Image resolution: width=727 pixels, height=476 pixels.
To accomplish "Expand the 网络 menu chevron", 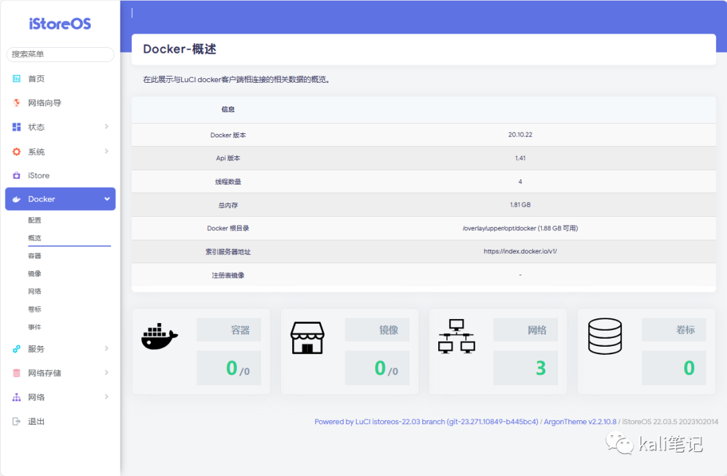I will click(106, 397).
